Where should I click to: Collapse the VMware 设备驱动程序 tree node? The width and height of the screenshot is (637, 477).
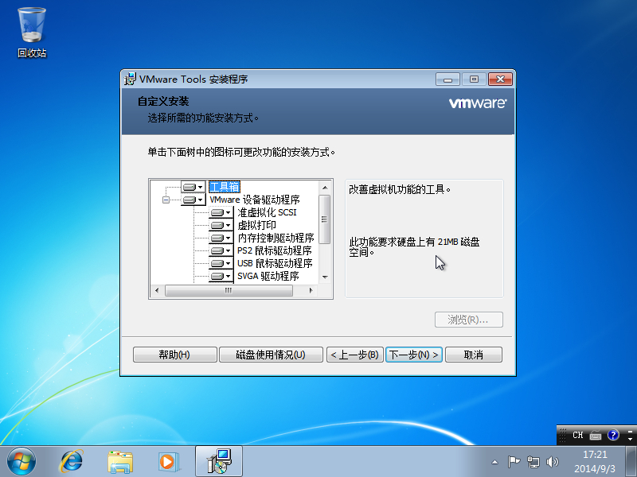(x=166, y=200)
